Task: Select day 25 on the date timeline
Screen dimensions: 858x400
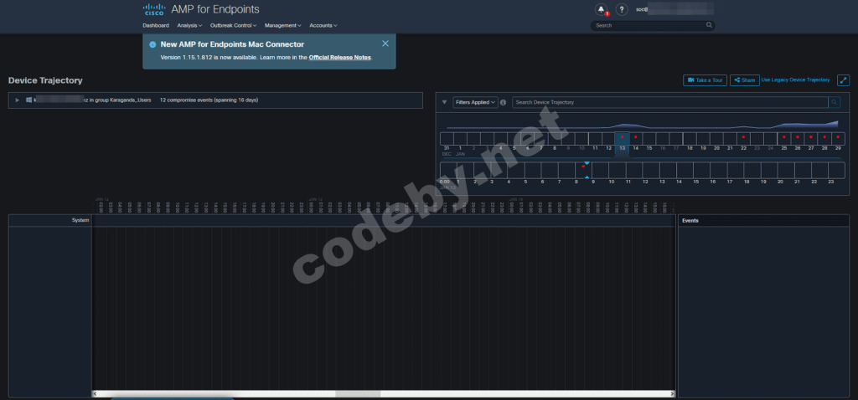Action: click(783, 138)
